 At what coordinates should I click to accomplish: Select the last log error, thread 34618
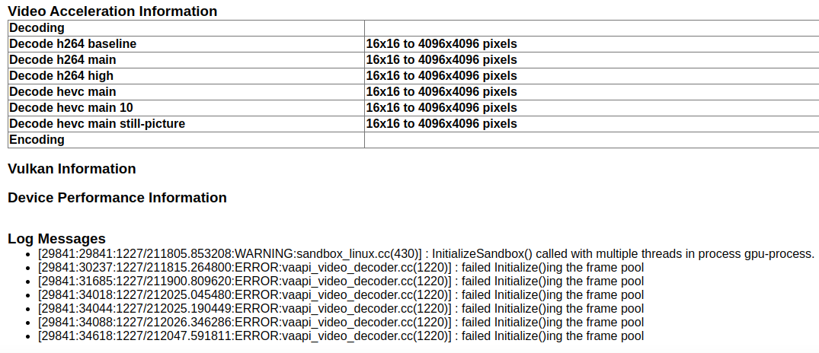(x=341, y=336)
